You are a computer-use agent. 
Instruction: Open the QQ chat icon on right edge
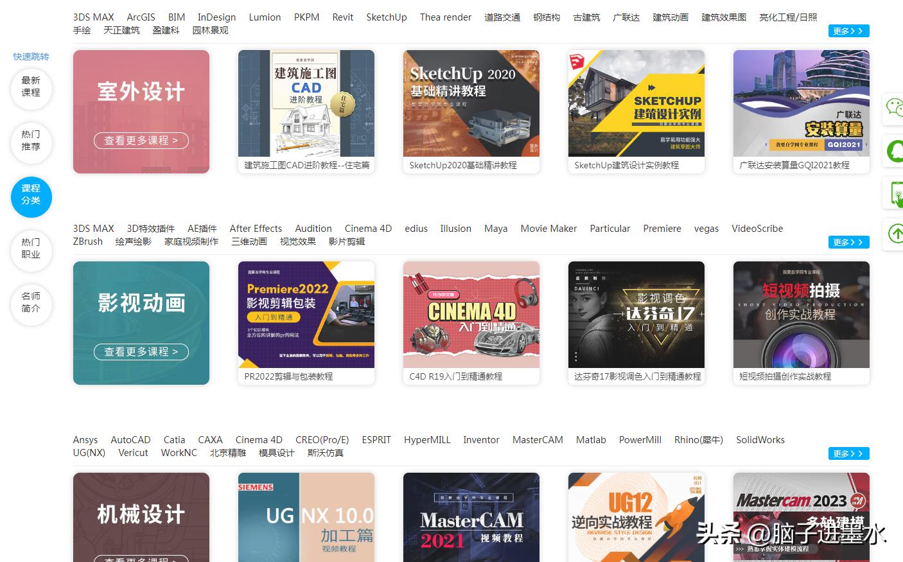(895, 151)
